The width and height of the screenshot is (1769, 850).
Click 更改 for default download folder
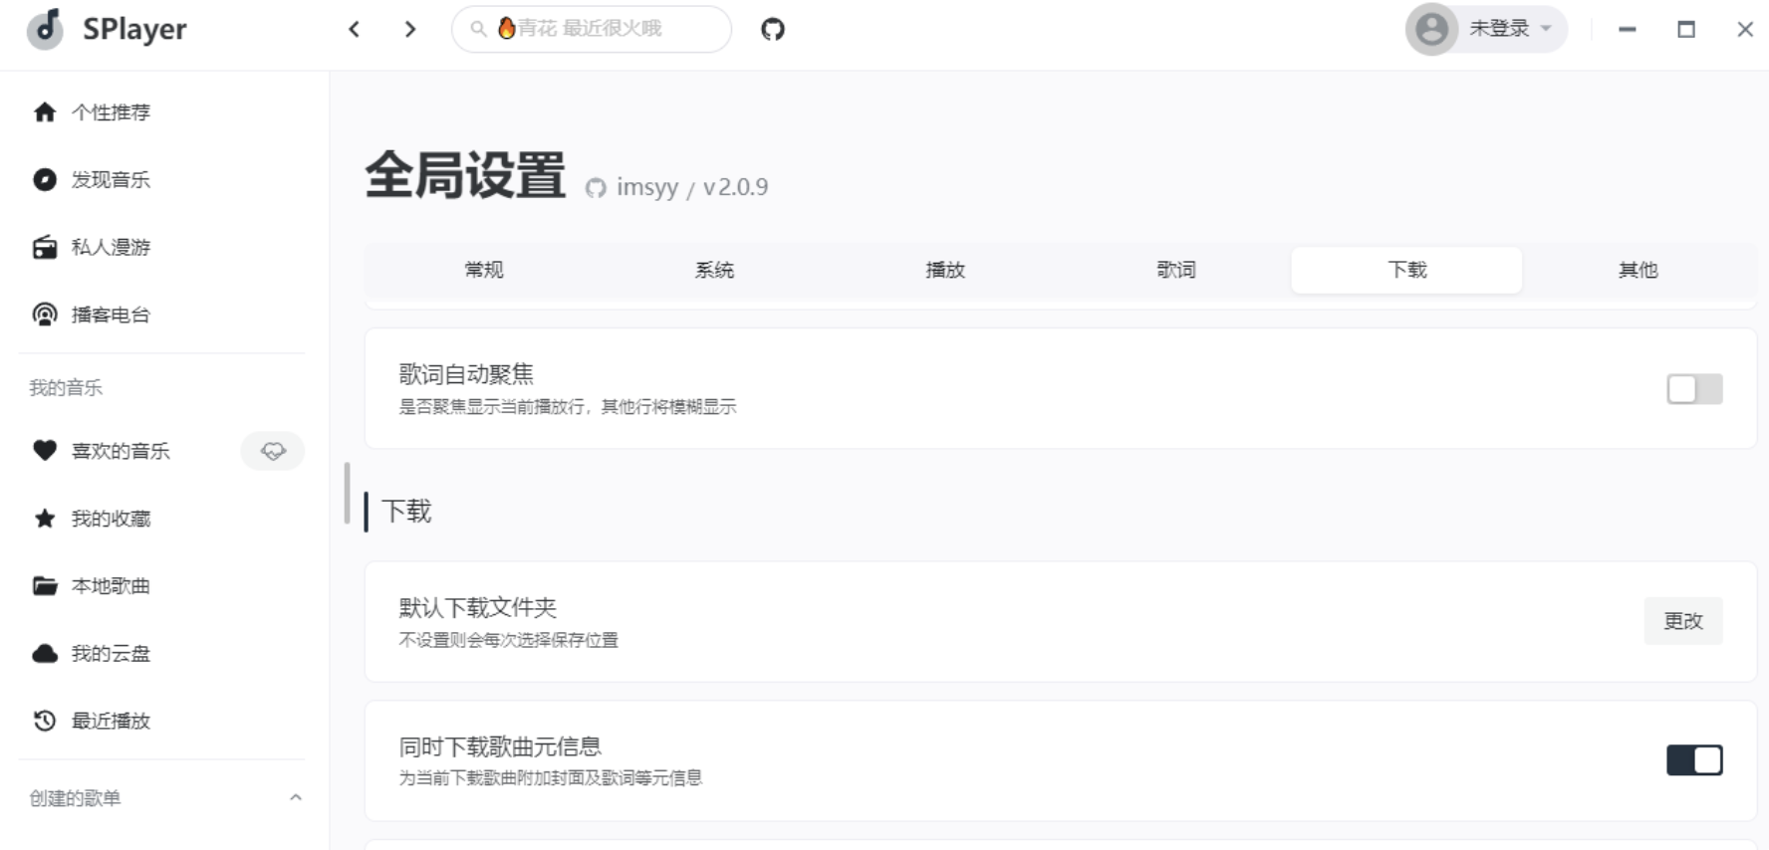1683,621
